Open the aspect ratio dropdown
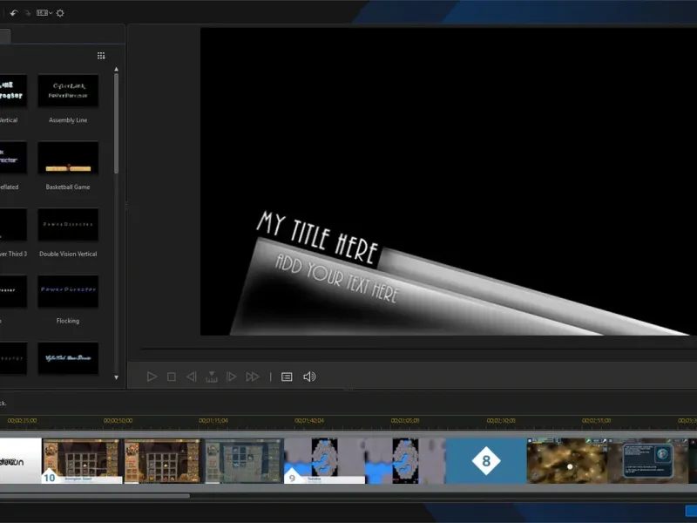This screenshot has width=697, height=523. pyautogui.click(x=44, y=13)
